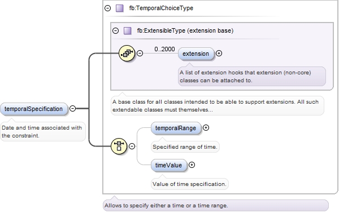The width and height of the screenshot is (339, 213).
Task: Click the purple fb:TemporalChoiceType type icon
Action: tap(120, 8)
